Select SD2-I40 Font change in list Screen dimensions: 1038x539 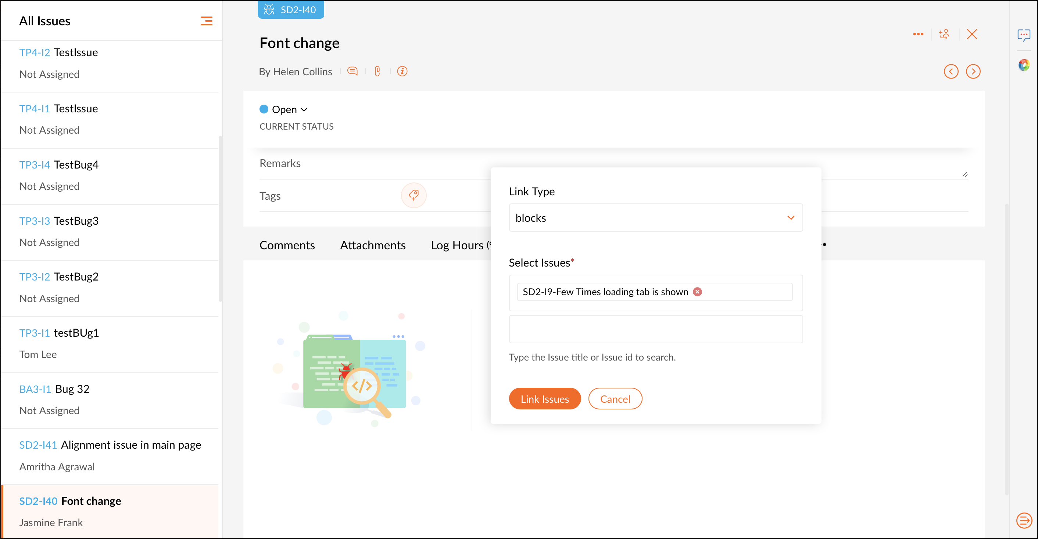coord(110,511)
